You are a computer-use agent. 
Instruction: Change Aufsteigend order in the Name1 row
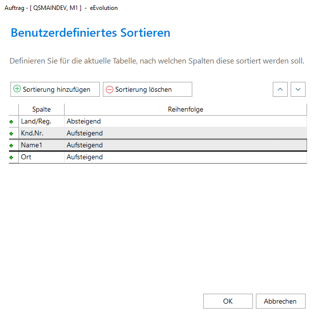coord(185,145)
